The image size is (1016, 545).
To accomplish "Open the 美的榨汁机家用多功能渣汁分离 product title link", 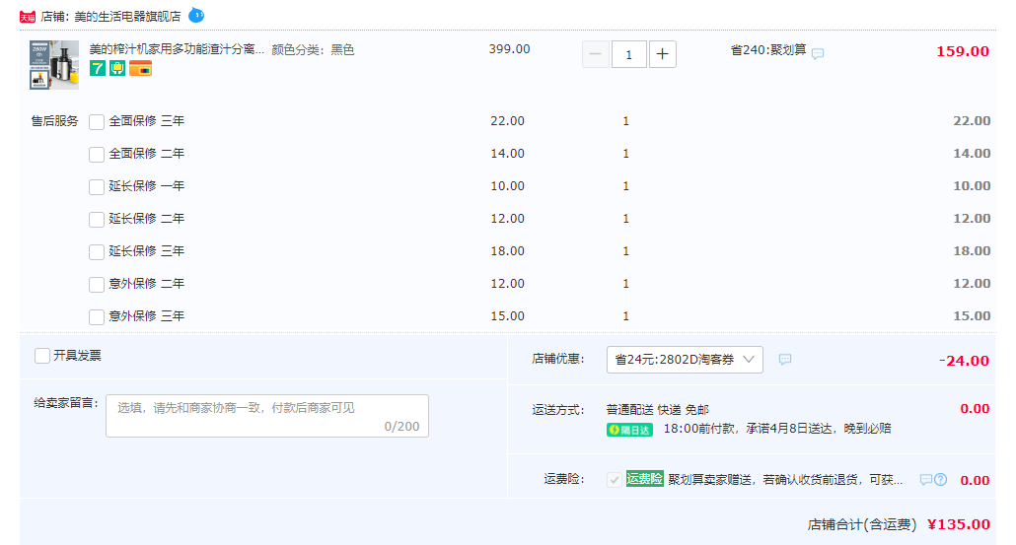I will click(x=177, y=49).
